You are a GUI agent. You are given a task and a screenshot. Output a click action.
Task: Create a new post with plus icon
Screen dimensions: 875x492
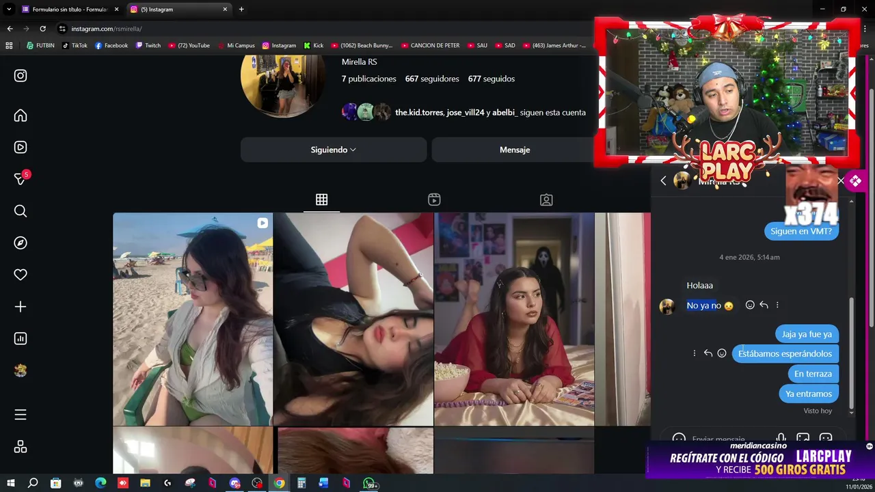point(21,307)
